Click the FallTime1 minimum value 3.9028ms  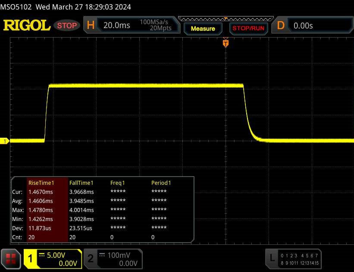(81, 219)
